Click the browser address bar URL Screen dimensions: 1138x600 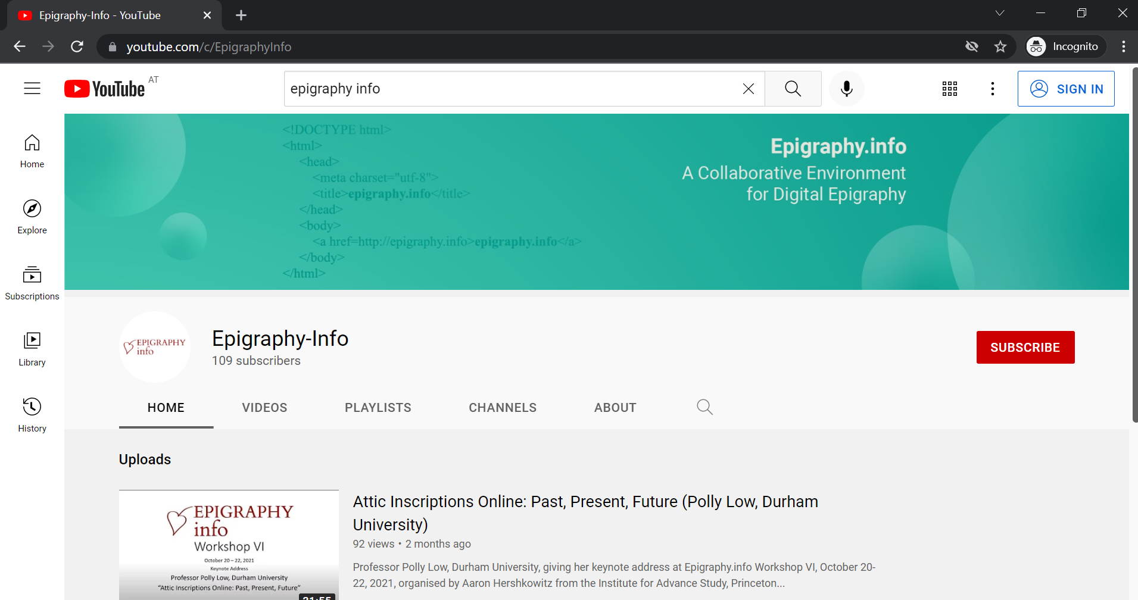click(209, 46)
